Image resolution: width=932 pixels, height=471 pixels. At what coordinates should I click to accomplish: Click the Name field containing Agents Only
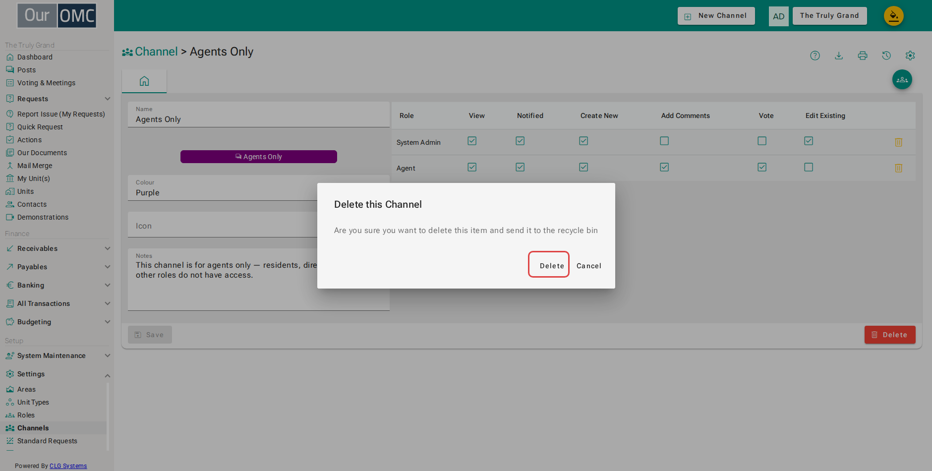click(259, 115)
